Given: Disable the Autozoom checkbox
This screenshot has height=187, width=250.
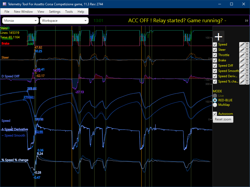Looking at the screenshot, I should coord(215,114).
